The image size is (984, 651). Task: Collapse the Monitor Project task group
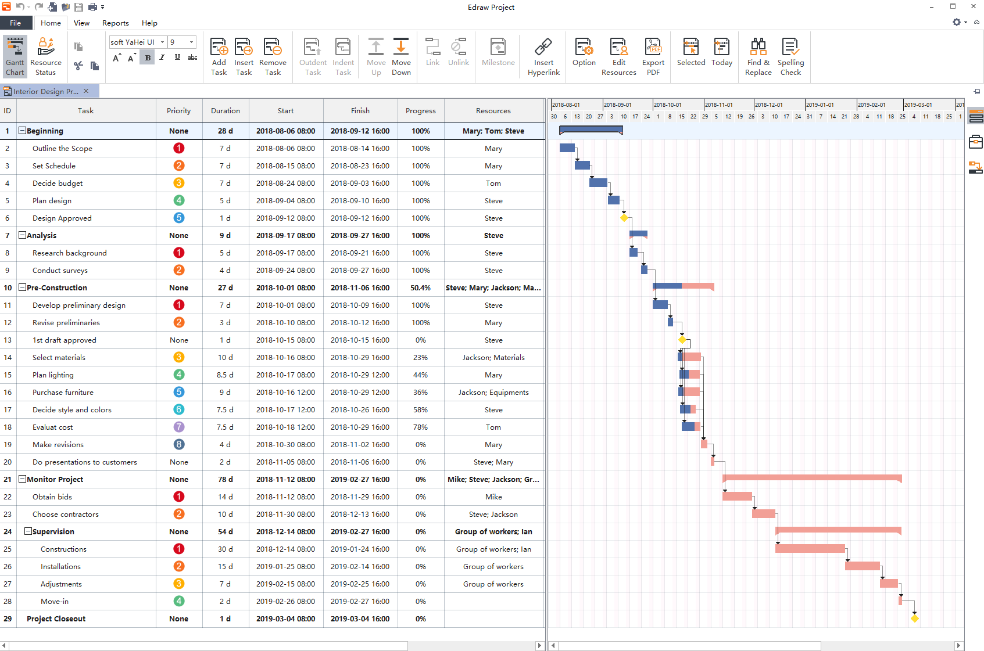point(22,479)
